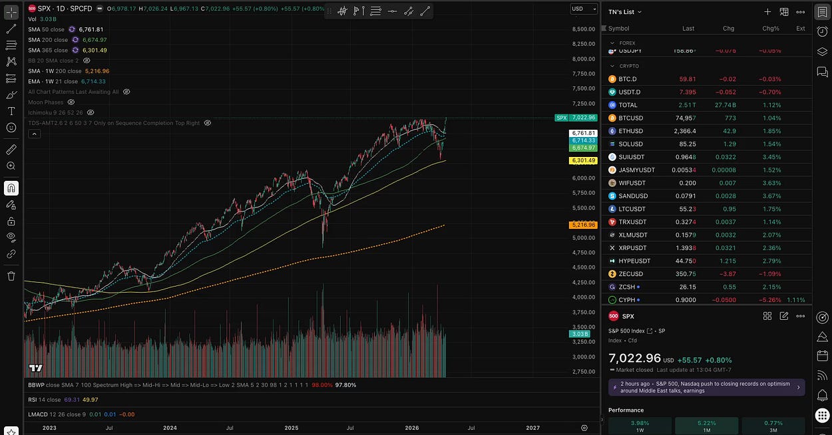The height and width of the screenshot is (435, 832).
Task: Click the flag marker icon in floating toolbar
Action: tap(359, 11)
